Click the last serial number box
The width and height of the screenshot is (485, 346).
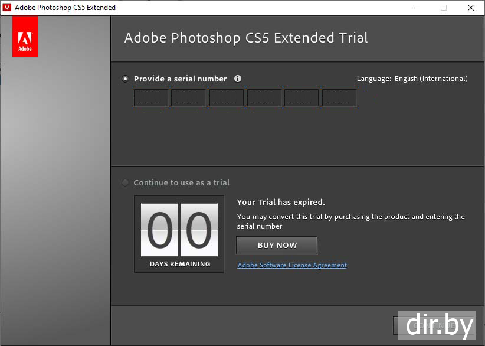[x=339, y=98]
